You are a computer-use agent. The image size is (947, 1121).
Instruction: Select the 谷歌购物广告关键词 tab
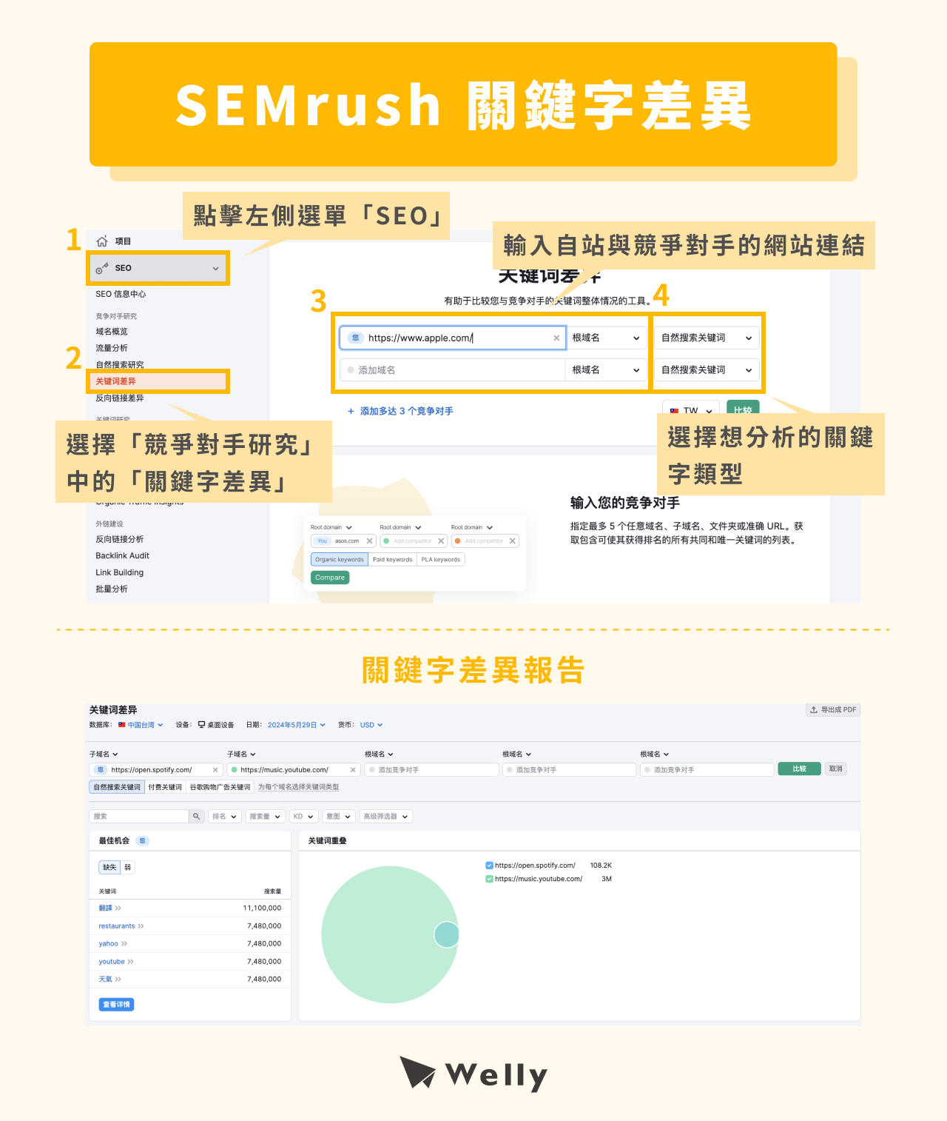click(x=220, y=787)
